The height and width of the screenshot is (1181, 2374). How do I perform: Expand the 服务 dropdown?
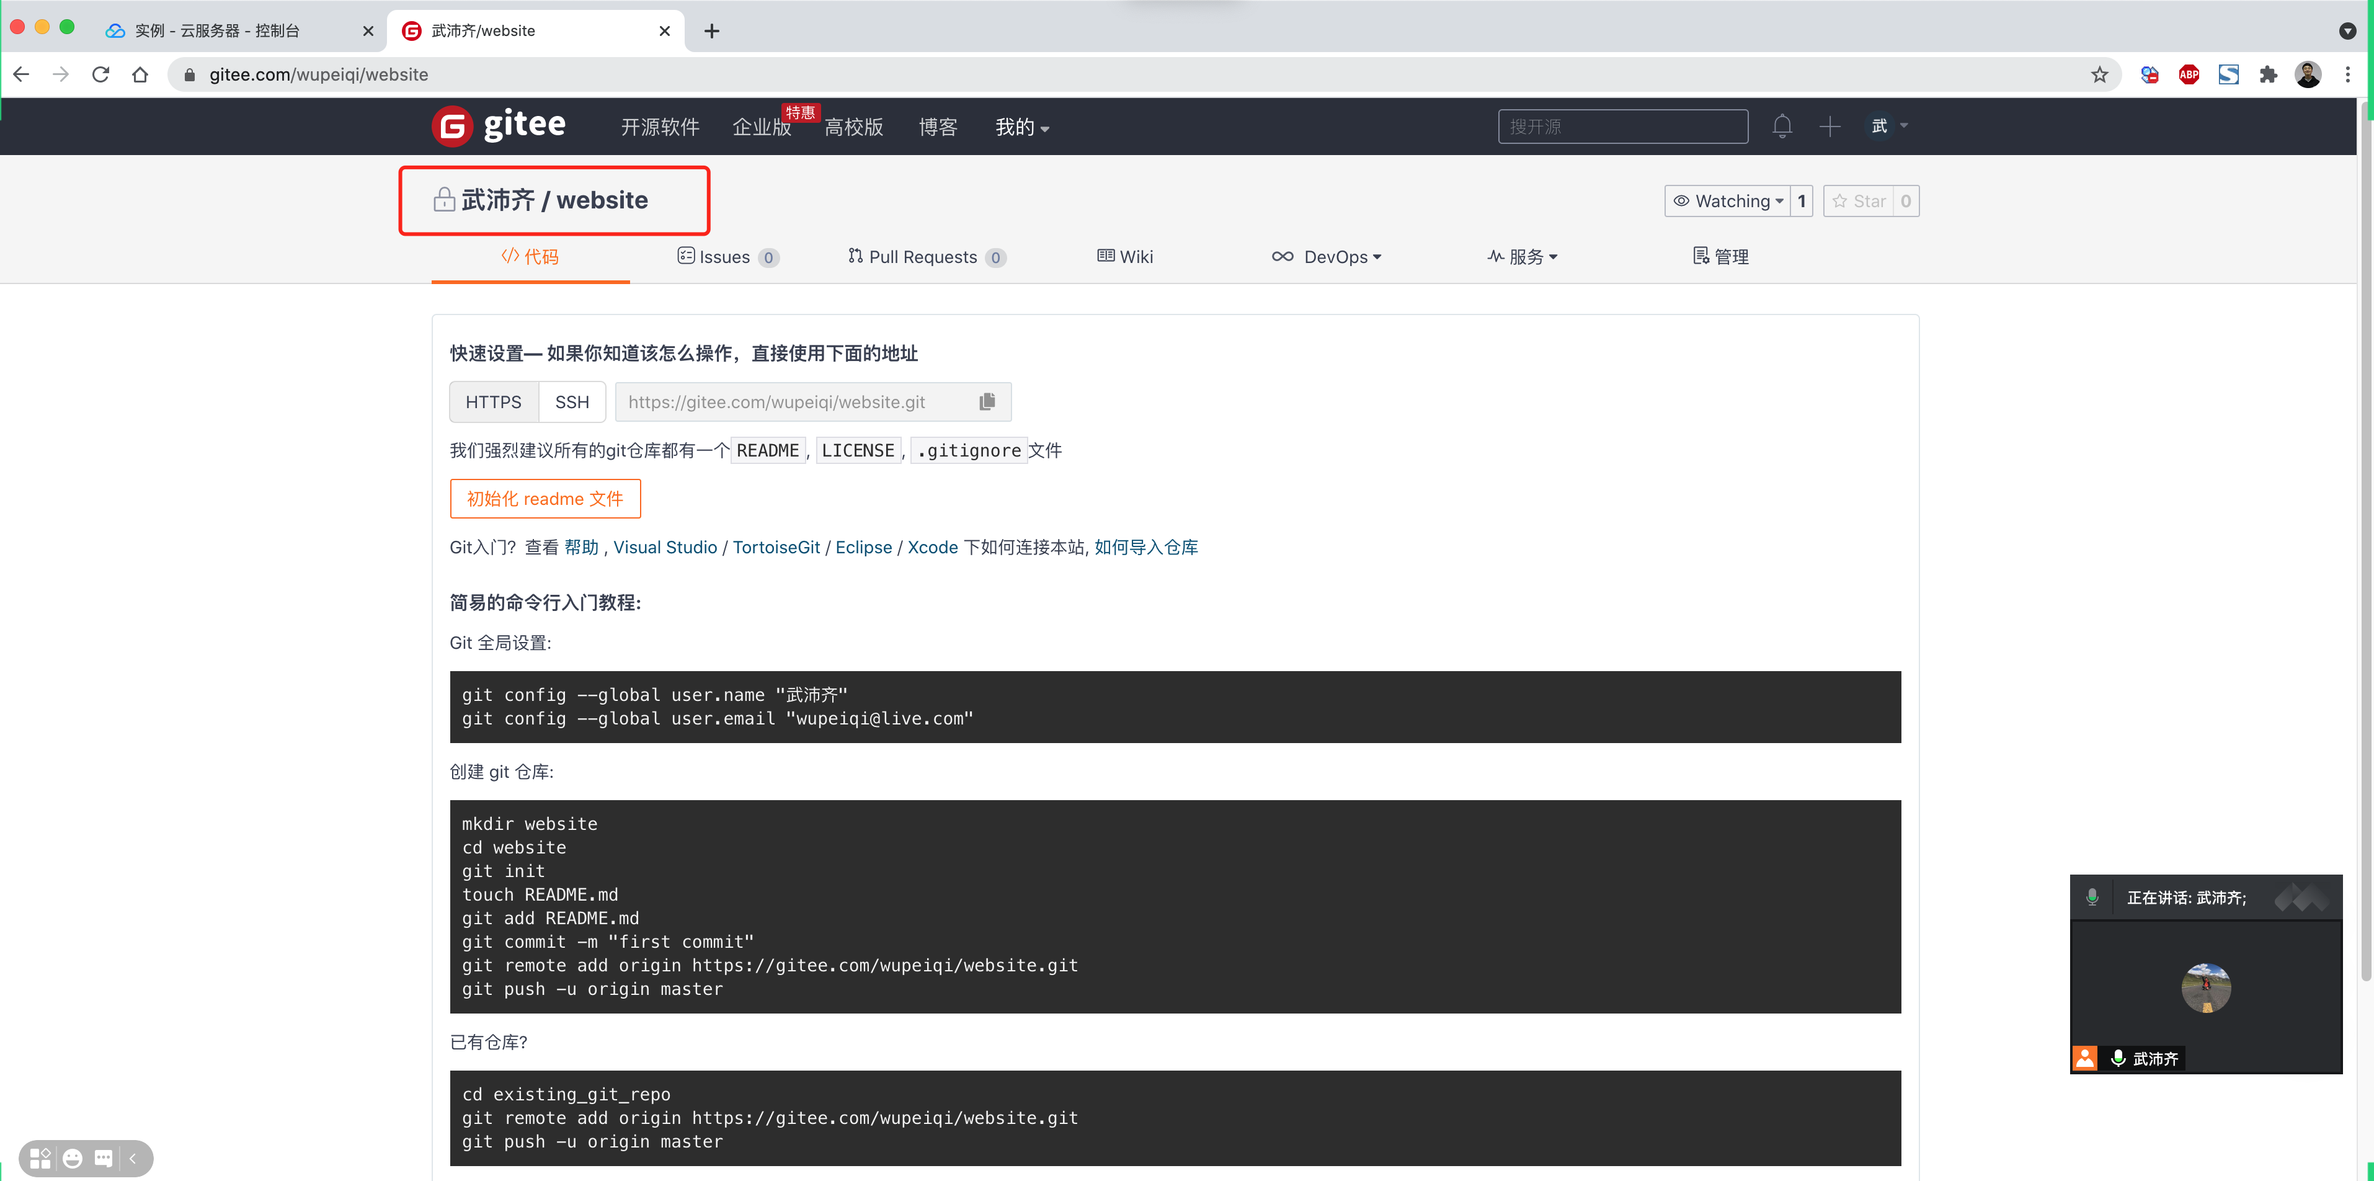pos(1523,257)
